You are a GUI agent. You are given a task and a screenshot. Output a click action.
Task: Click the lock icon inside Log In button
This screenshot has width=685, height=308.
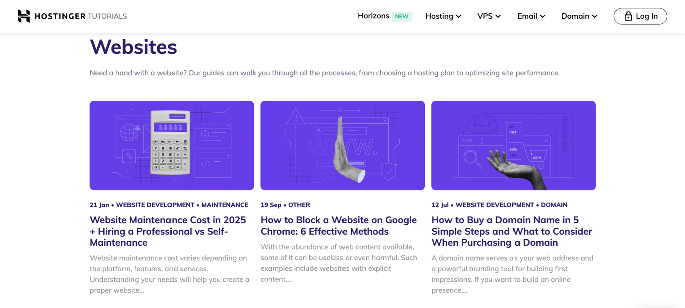click(x=628, y=16)
